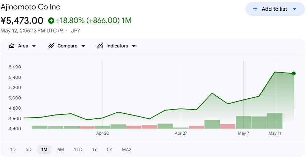This screenshot has height=157, width=307.
Task: Click the 5,200 axis label
Action: 15,87
